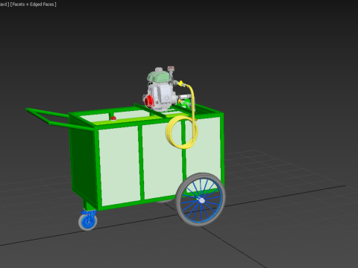This screenshot has width=358, height=268.
Task: Select the large blue-spoked wheel
Action: (201, 200)
